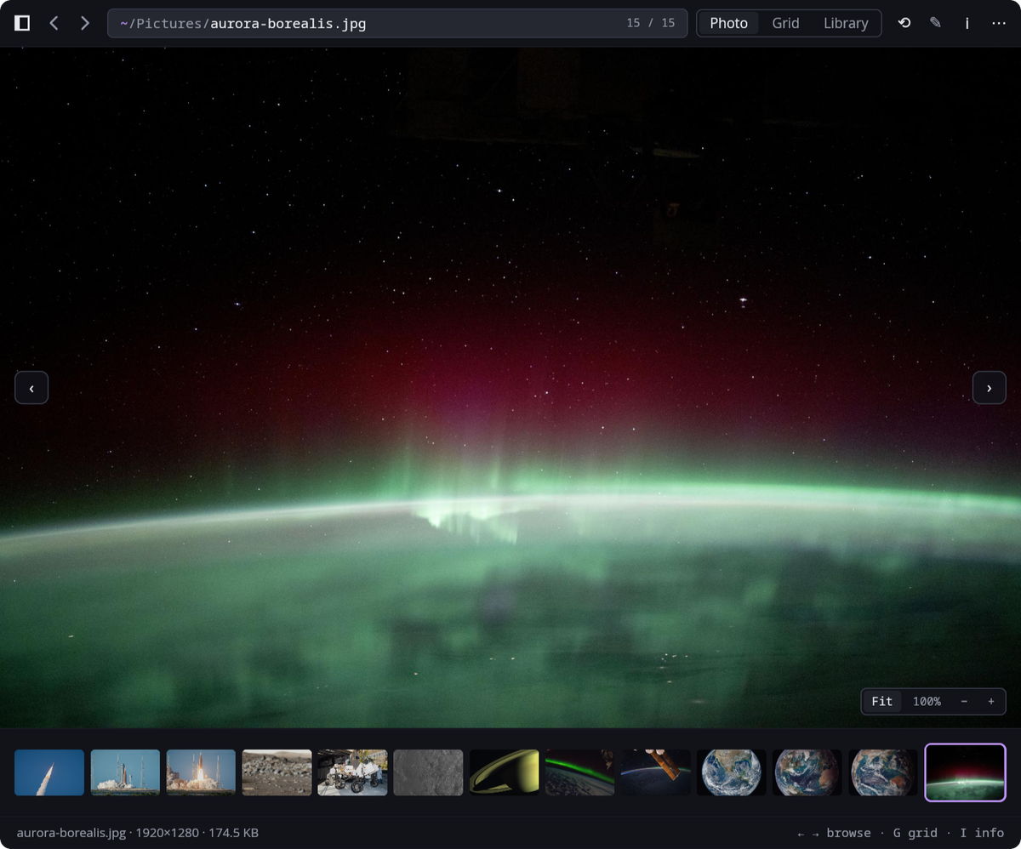1021x849 pixels.
Task: Show next photo using right overlay arrow
Action: point(989,388)
